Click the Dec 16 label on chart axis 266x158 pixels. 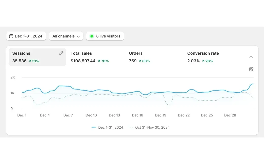(137, 115)
